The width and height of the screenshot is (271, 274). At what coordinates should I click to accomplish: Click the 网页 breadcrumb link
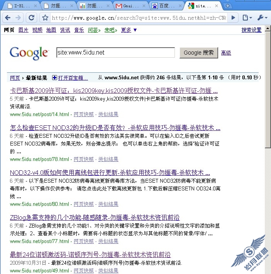coord(15,78)
